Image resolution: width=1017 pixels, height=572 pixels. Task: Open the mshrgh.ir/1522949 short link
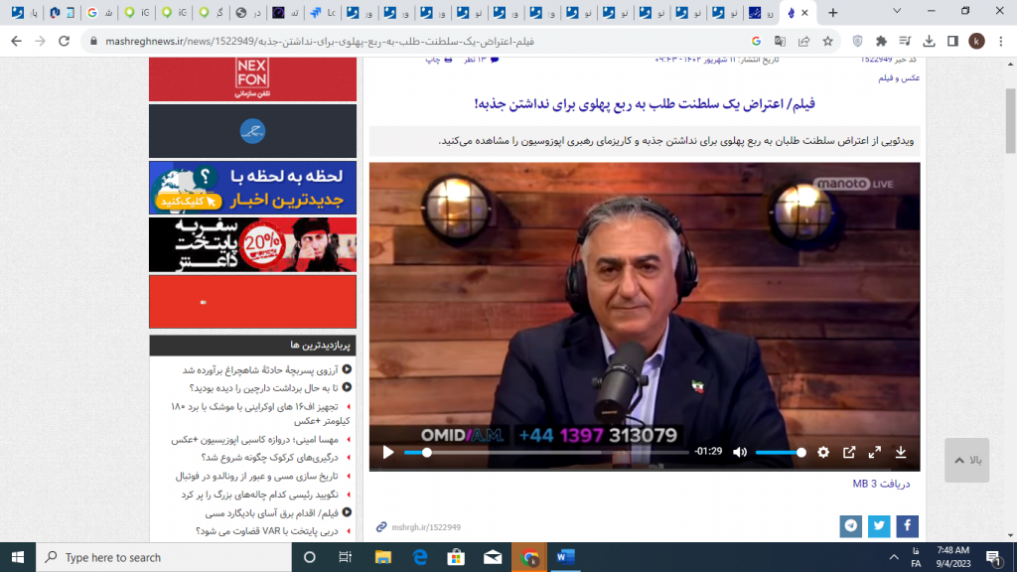tap(418, 527)
